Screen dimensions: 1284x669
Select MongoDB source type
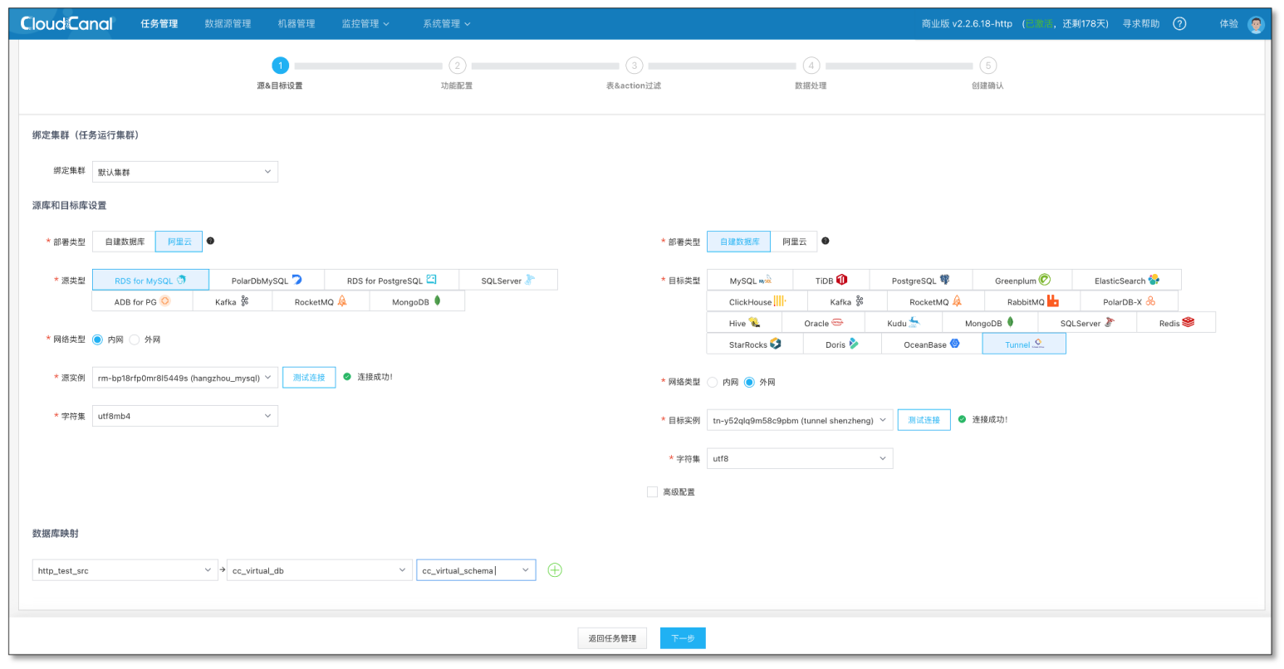pos(417,301)
